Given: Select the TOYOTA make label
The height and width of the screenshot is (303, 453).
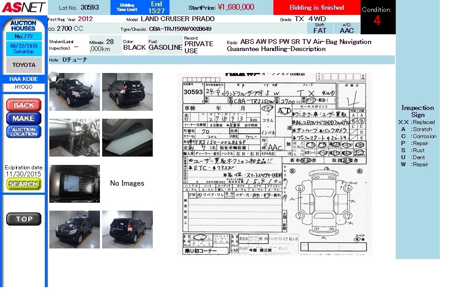Looking at the screenshot, I should 24,65.
